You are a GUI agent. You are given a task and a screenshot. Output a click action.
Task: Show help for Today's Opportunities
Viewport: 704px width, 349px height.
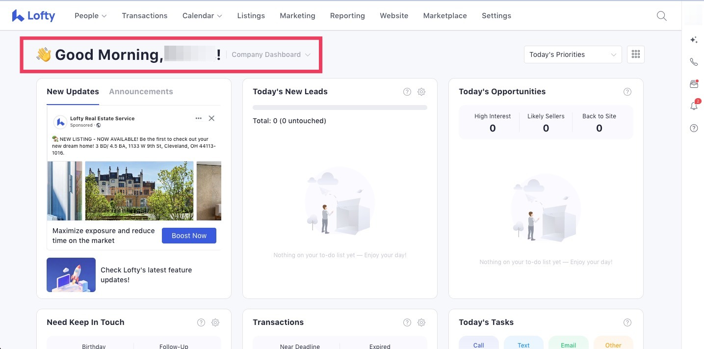click(x=627, y=92)
